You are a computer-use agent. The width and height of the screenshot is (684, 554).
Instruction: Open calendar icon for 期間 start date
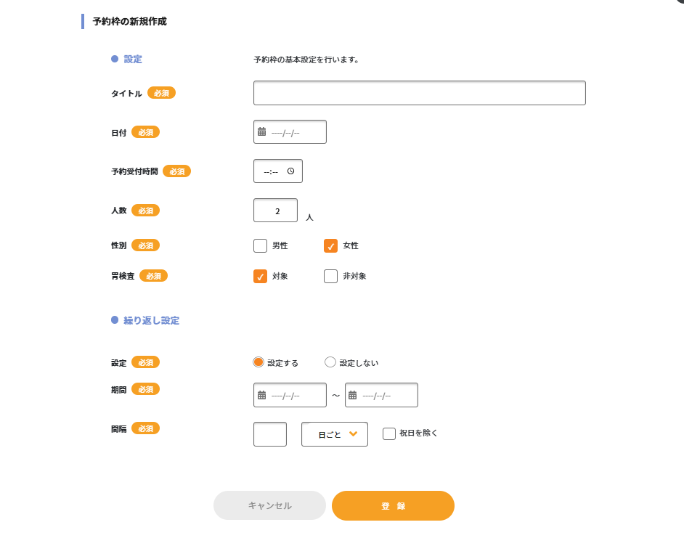pos(261,395)
